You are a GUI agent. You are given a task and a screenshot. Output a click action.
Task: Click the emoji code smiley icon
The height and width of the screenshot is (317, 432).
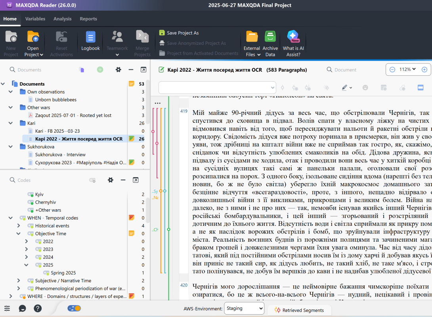(365, 88)
